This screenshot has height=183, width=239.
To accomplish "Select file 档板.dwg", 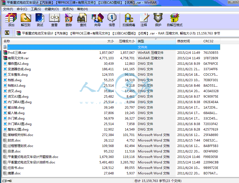I will tap(14, 80).
